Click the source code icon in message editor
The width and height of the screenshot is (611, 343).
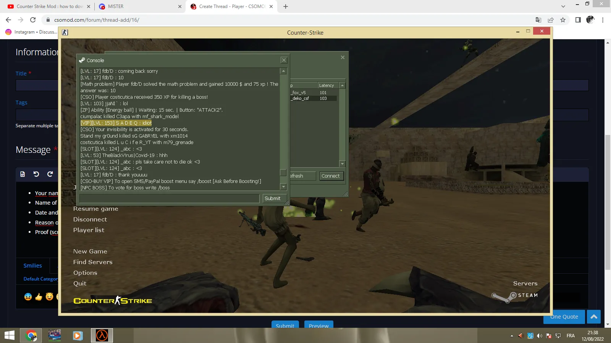[x=23, y=174]
